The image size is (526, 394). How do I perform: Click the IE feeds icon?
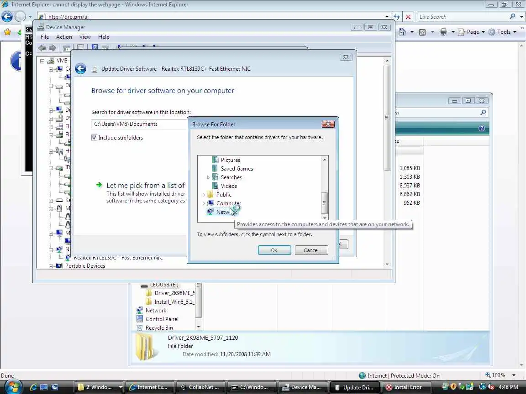click(x=422, y=32)
